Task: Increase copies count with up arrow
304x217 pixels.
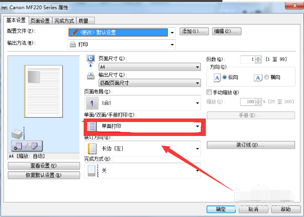Action: 258,58
